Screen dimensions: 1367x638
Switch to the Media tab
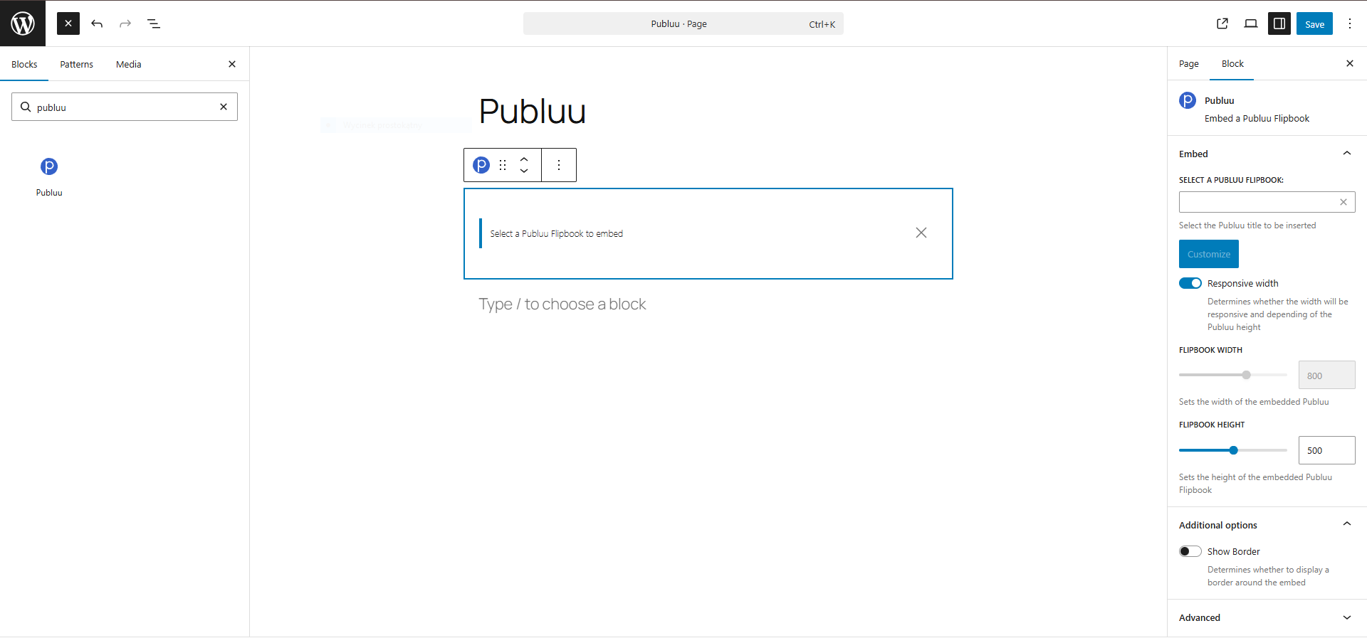click(129, 64)
